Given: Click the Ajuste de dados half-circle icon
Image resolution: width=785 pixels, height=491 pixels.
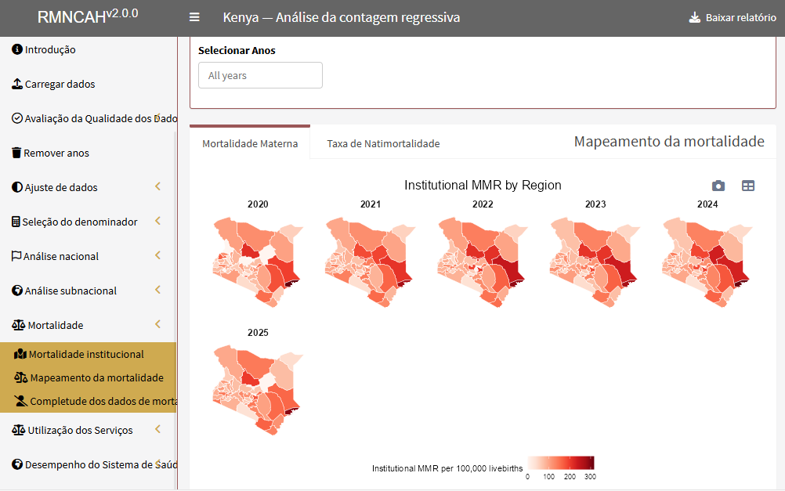Looking at the screenshot, I should (17, 187).
